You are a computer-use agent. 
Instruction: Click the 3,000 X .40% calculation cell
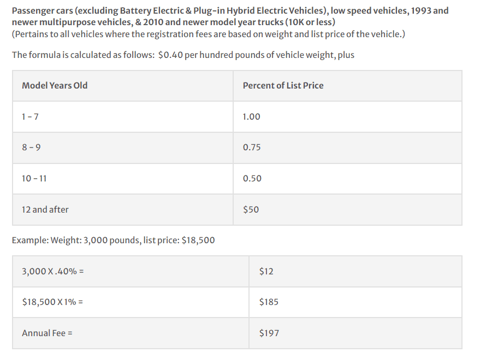coord(131,271)
